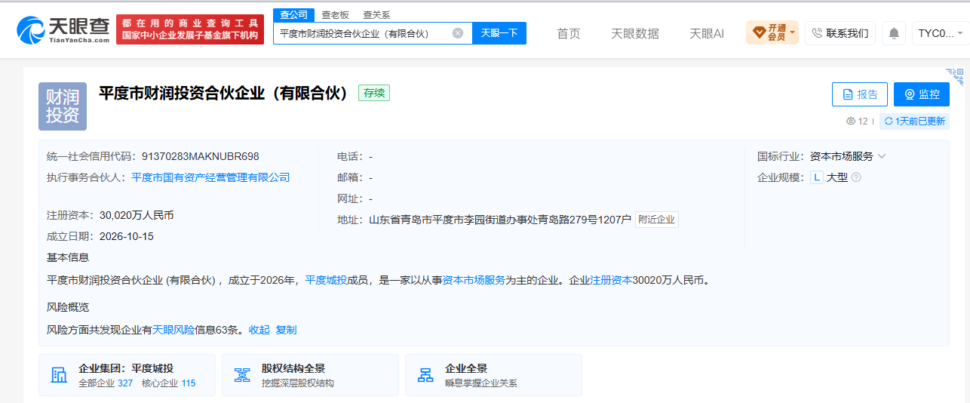Screen dimensions: 970x403
Task: Click the 2026-10-15 founding date
Action: 126,236
